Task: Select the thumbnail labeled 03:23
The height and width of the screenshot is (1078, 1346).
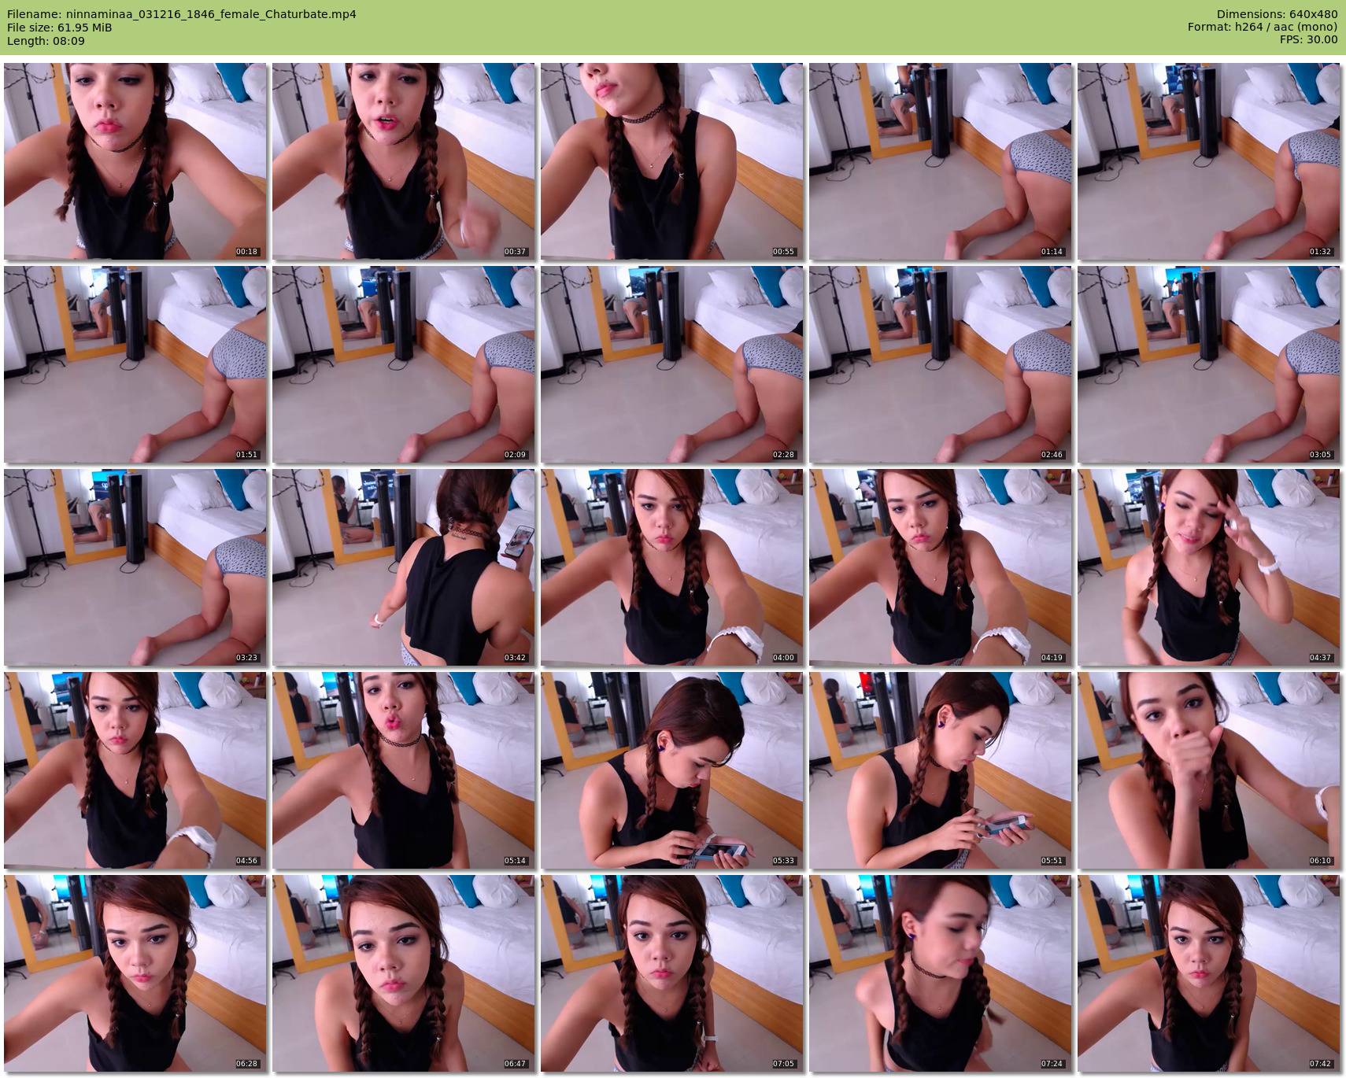Action: click(135, 567)
